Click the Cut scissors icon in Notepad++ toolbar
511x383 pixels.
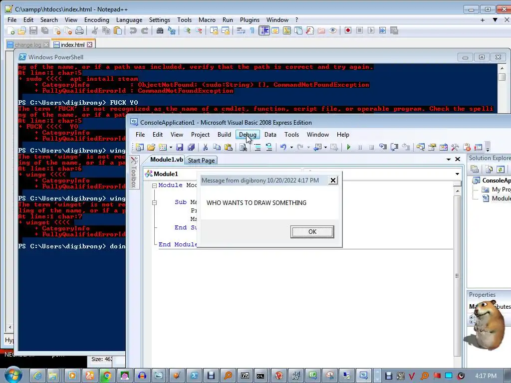point(95,30)
